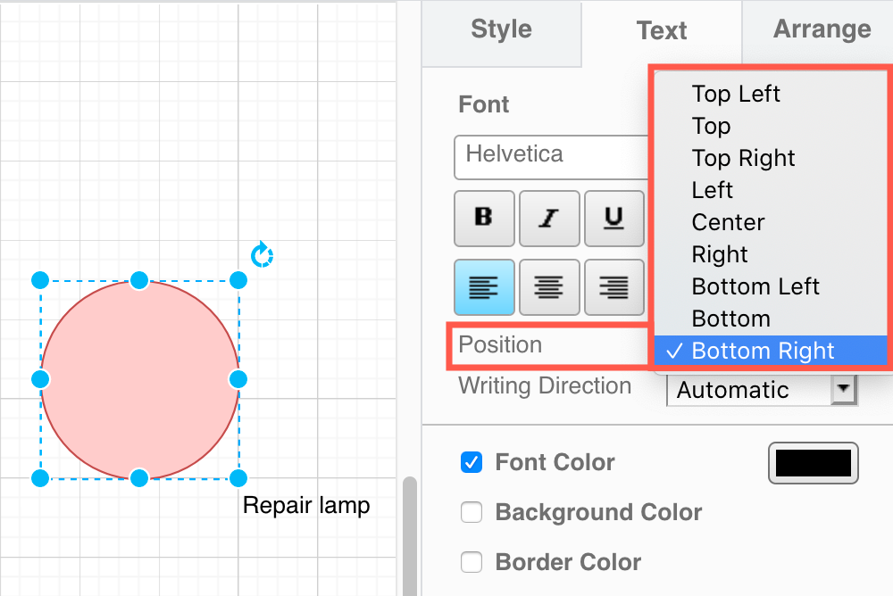The image size is (893, 596).
Task: Choose Top Left in the Position list
Action: point(736,94)
